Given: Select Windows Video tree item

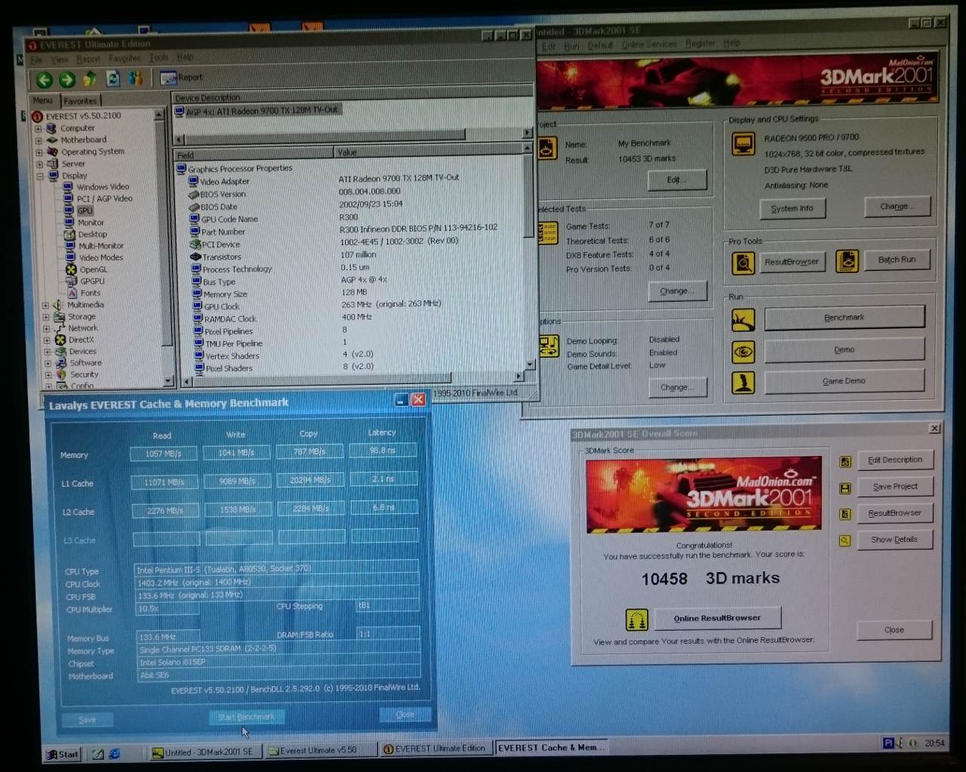Looking at the screenshot, I should pos(103,186).
